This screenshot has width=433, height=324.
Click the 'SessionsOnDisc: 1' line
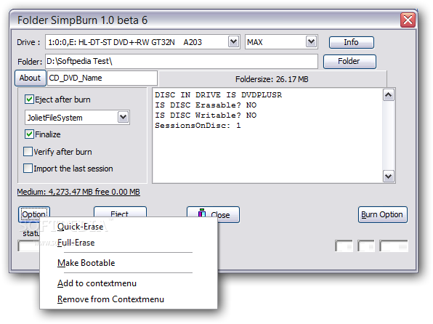point(198,126)
